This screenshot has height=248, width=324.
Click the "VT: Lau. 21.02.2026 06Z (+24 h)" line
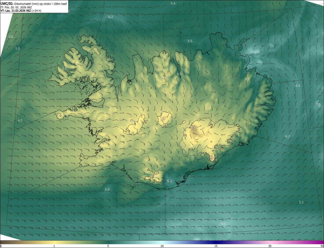tap(21, 11)
